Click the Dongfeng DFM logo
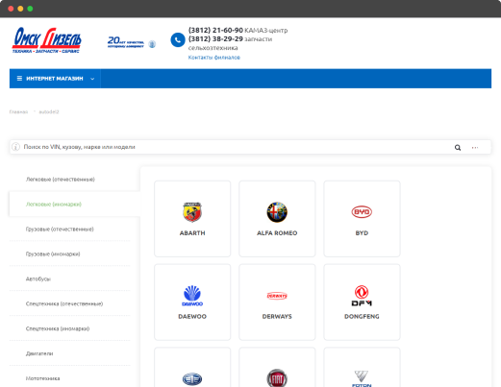The image size is (501, 387). pyautogui.click(x=362, y=296)
